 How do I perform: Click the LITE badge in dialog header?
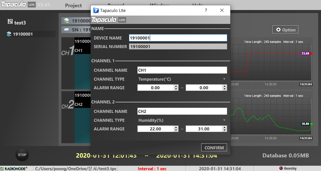pyautogui.click(x=122, y=20)
